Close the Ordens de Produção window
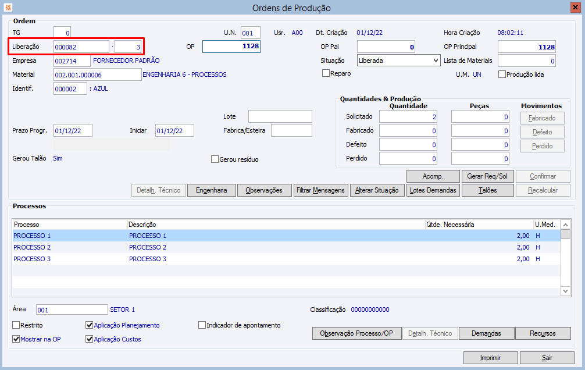This screenshot has height=370, width=585. coord(575,8)
